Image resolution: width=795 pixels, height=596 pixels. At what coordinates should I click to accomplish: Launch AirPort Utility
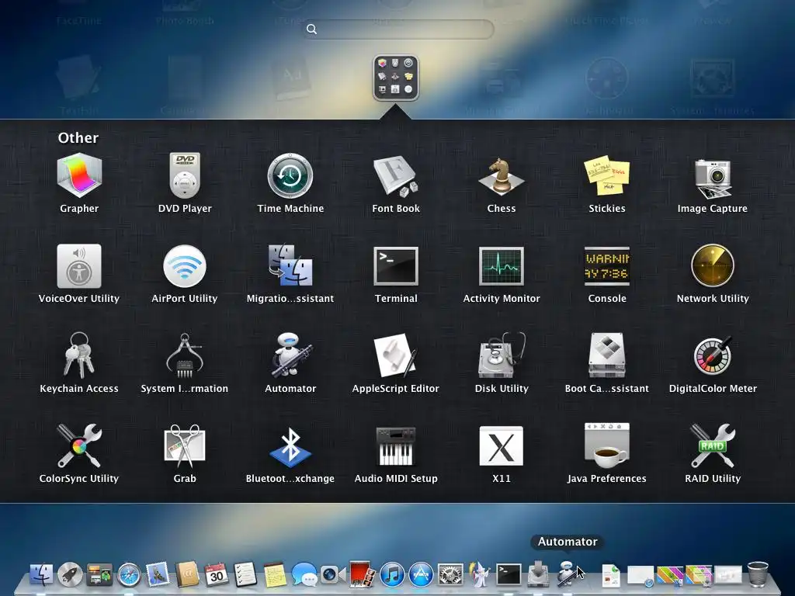(185, 266)
